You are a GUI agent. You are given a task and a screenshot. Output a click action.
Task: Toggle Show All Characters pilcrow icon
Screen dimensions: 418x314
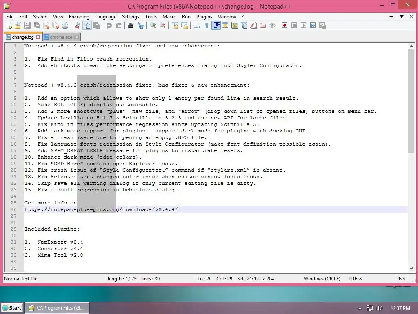click(x=206, y=25)
